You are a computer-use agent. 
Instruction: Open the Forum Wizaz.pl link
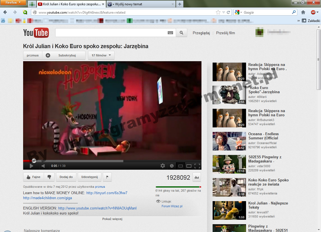[172, 206]
